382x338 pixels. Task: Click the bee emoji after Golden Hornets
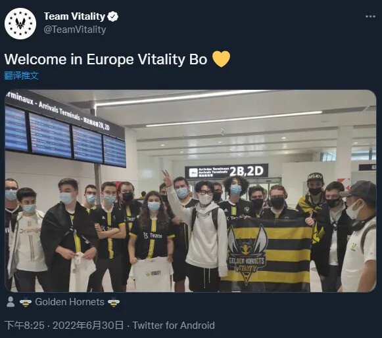[x=114, y=302]
